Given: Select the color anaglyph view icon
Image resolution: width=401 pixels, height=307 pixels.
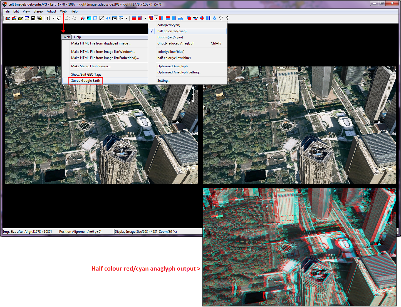Looking at the screenshot, I should [151, 18].
